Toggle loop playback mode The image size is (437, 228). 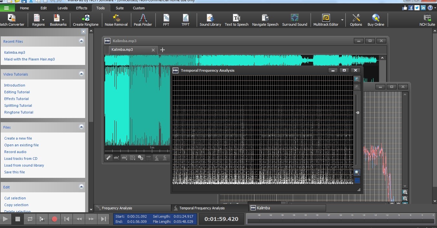(x=30, y=219)
